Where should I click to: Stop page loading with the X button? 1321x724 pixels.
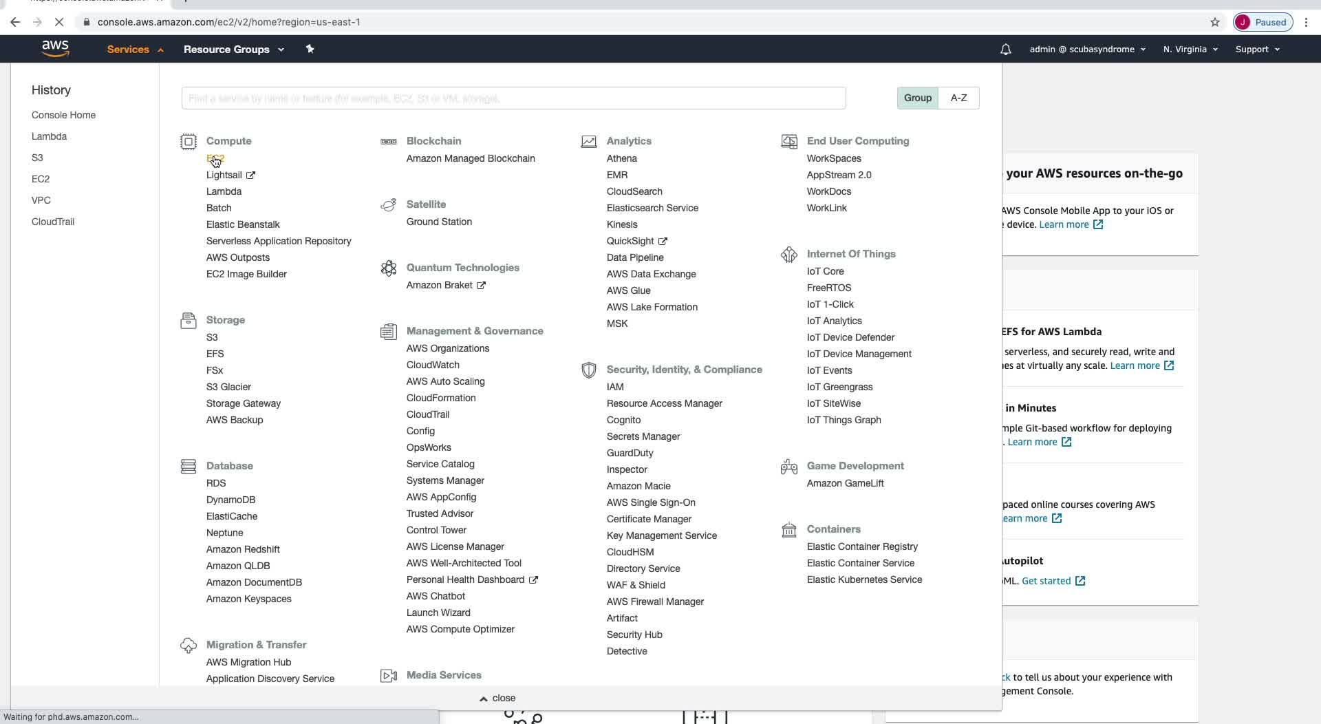59,22
